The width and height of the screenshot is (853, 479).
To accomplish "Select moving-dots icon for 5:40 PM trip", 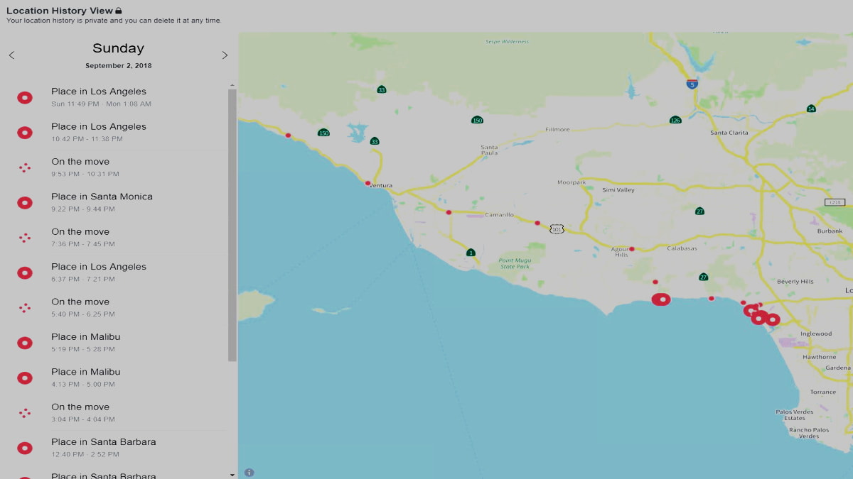I will click(x=25, y=308).
